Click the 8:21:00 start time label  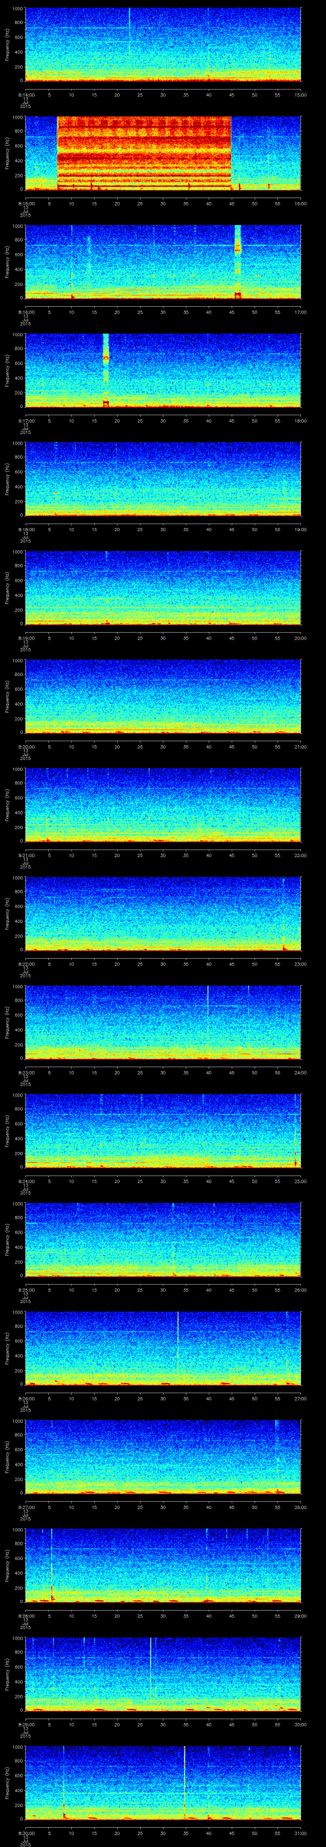coord(26,855)
